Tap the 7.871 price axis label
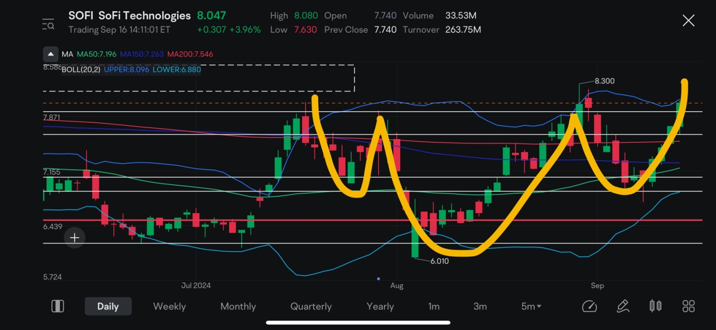Image resolution: width=716 pixels, height=330 pixels. 51,117
